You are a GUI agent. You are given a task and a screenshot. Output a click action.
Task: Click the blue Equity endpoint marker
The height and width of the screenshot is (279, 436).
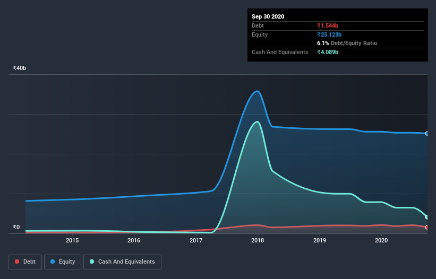(427, 134)
